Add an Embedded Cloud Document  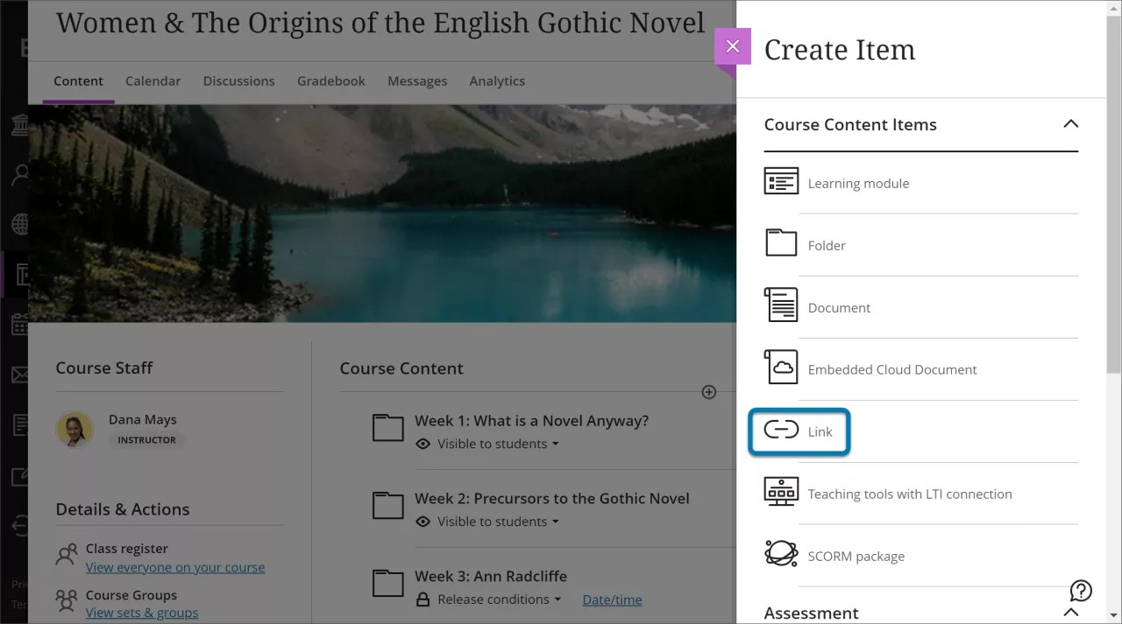pyautogui.click(x=891, y=369)
